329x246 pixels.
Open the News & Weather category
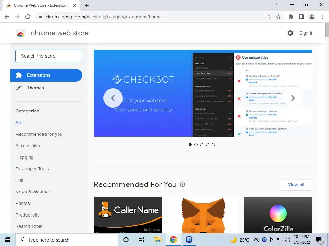33,192
